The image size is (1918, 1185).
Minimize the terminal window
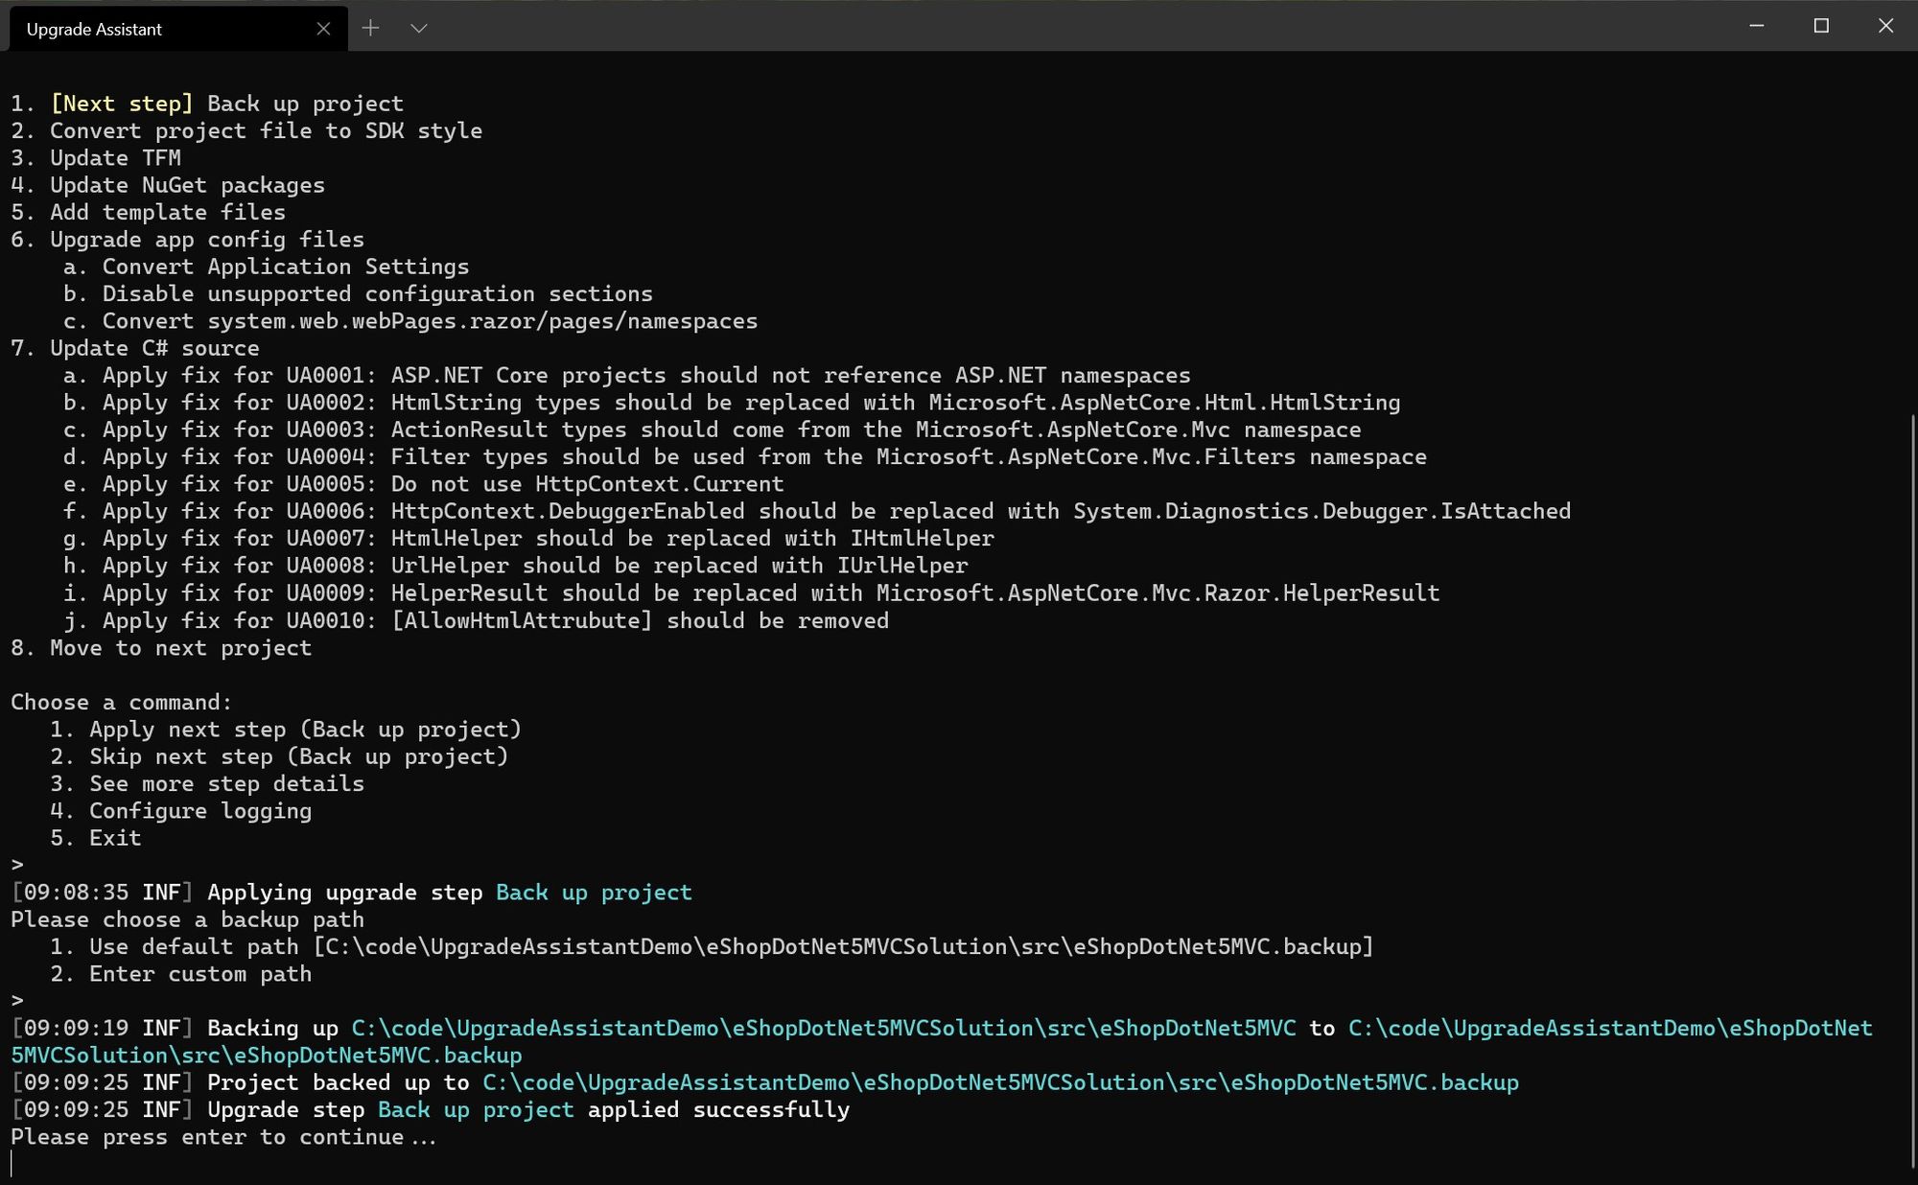pos(1758,26)
